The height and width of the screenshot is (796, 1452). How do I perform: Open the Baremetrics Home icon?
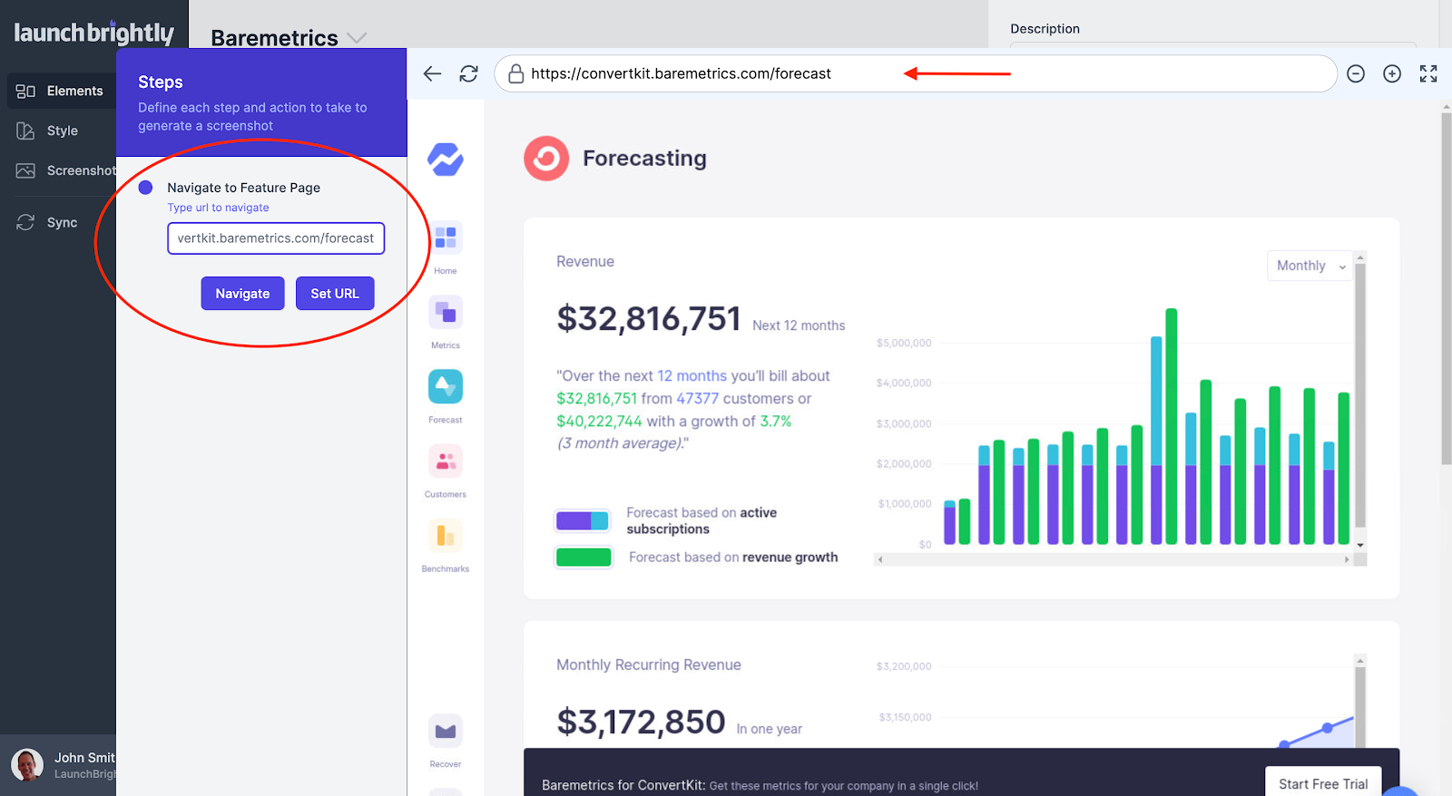point(446,238)
